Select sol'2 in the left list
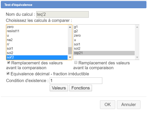 coord(37,57)
